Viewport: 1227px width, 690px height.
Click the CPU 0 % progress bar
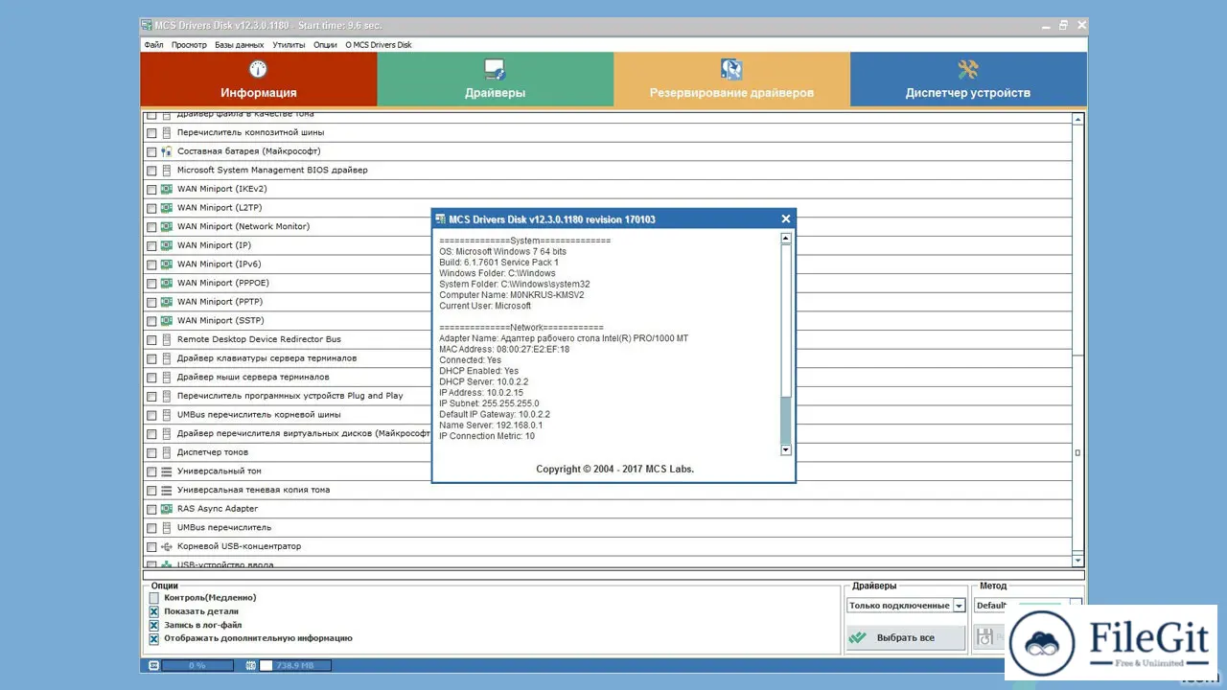[197, 665]
